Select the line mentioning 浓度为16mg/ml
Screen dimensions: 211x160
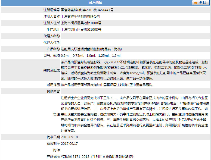[133, 73]
